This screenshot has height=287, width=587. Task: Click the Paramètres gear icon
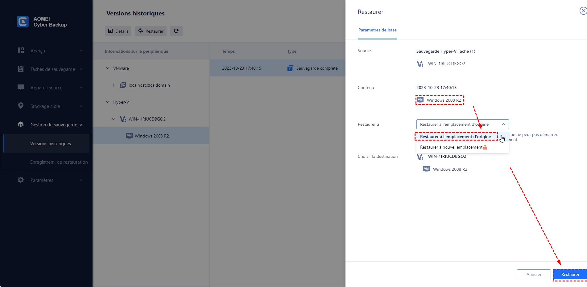[x=21, y=180]
